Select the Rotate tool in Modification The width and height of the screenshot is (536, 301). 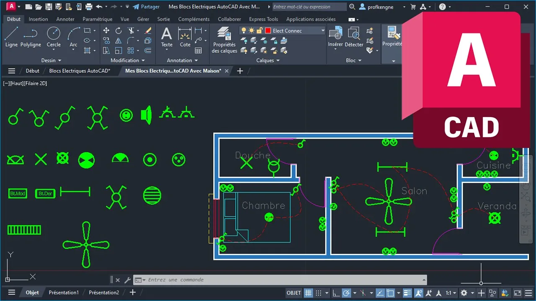(x=119, y=31)
